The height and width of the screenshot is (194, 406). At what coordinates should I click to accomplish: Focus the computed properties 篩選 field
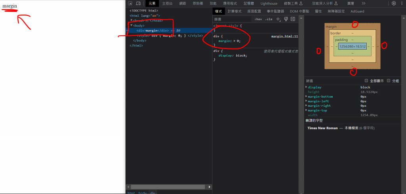(x=333, y=81)
